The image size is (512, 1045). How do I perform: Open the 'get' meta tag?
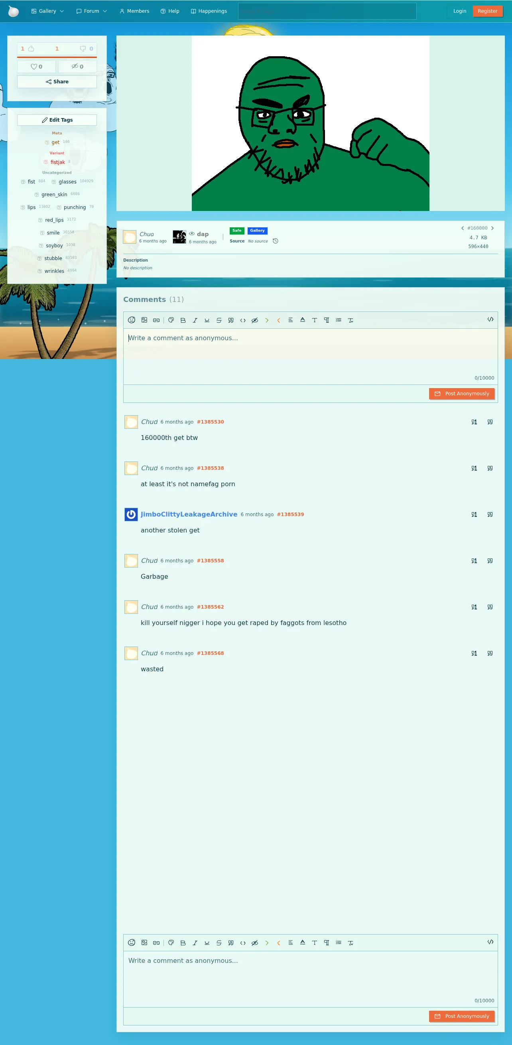(55, 142)
